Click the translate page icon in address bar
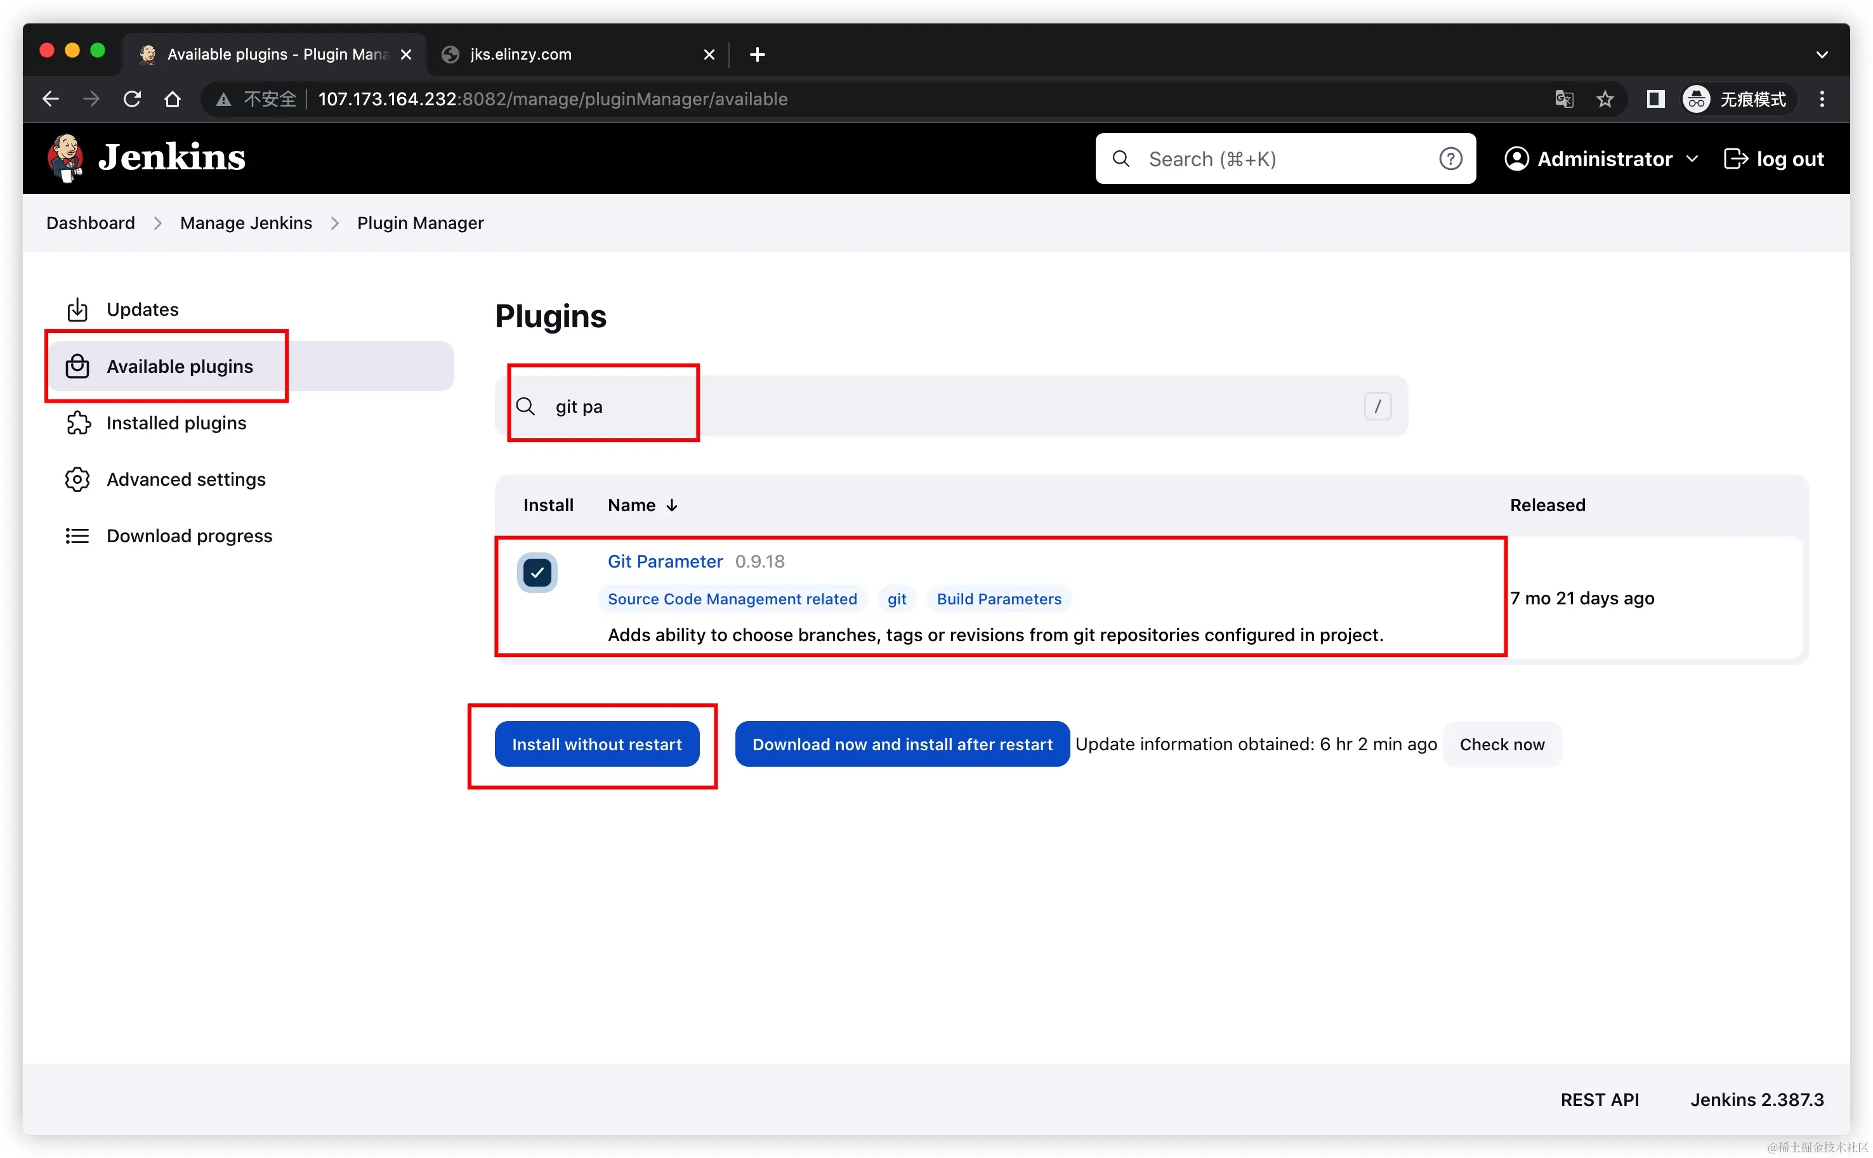This screenshot has height=1158, width=1873. click(1563, 99)
